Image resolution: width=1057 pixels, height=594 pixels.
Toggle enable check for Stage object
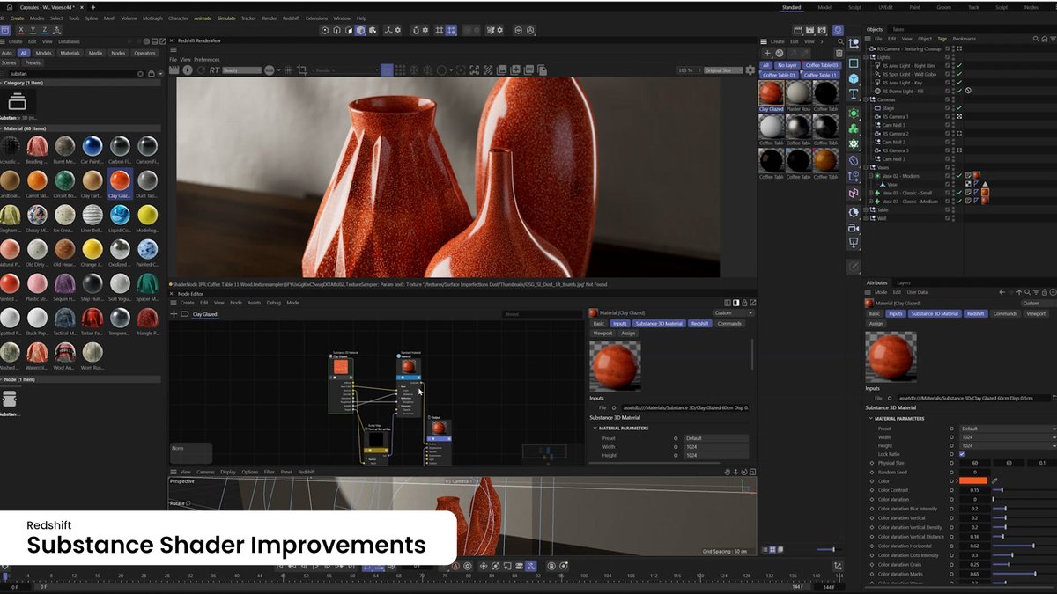tap(959, 107)
